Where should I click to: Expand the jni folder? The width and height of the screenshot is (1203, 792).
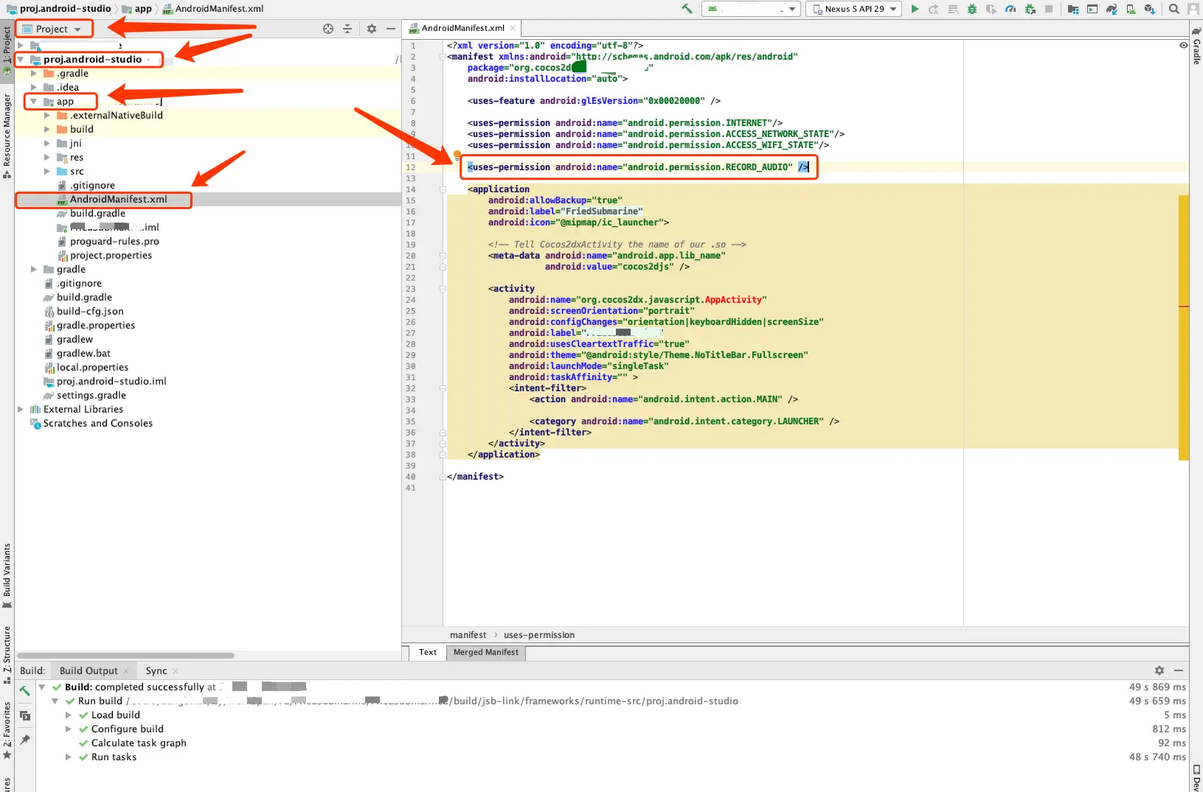pyautogui.click(x=47, y=143)
